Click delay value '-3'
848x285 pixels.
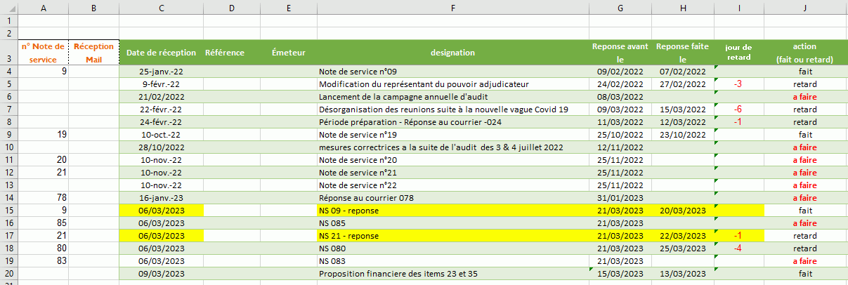(738, 84)
